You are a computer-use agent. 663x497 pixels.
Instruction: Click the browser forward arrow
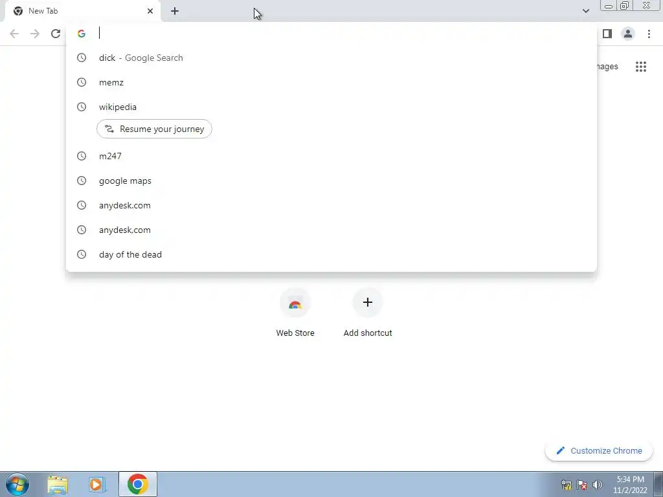(35, 34)
